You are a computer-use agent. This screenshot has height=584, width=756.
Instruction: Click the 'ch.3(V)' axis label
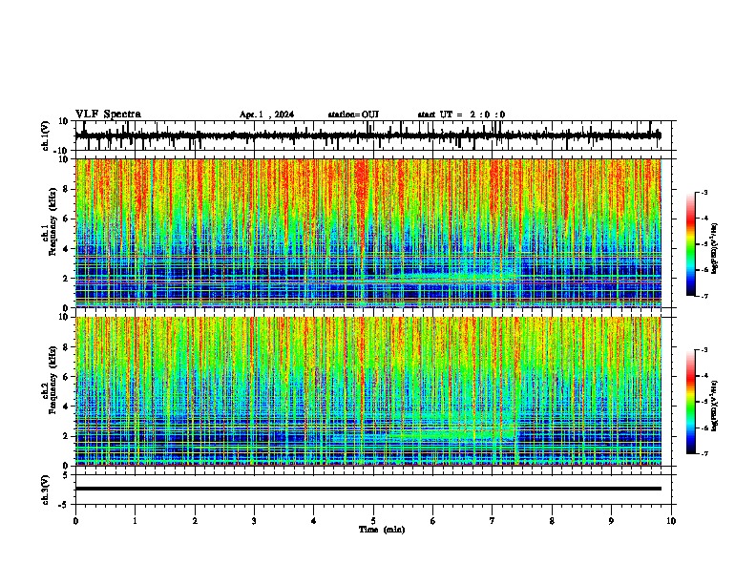(46, 490)
